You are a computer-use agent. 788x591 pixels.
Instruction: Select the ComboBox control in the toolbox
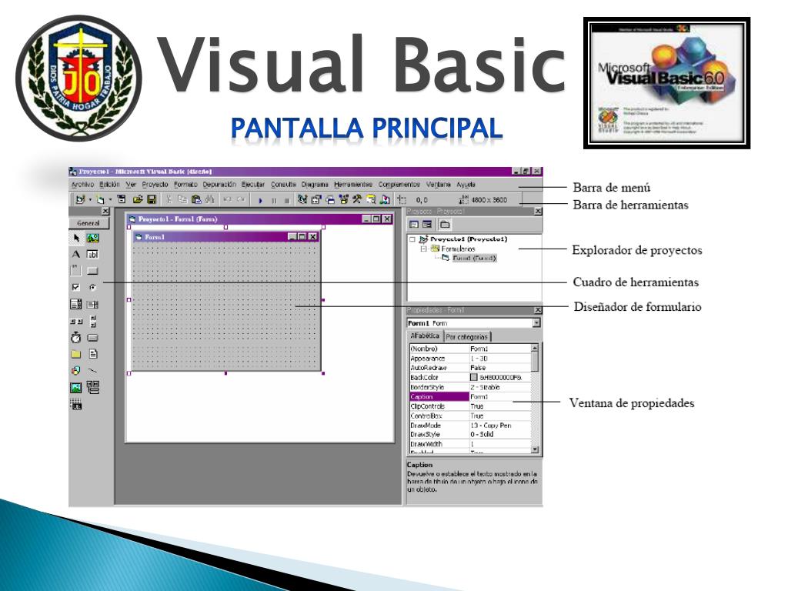pos(76,304)
